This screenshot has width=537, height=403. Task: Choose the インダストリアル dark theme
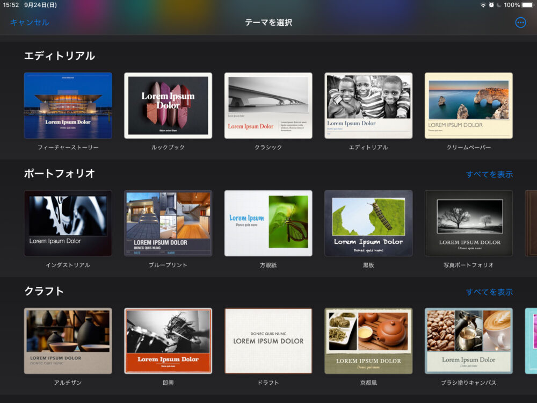(x=68, y=224)
